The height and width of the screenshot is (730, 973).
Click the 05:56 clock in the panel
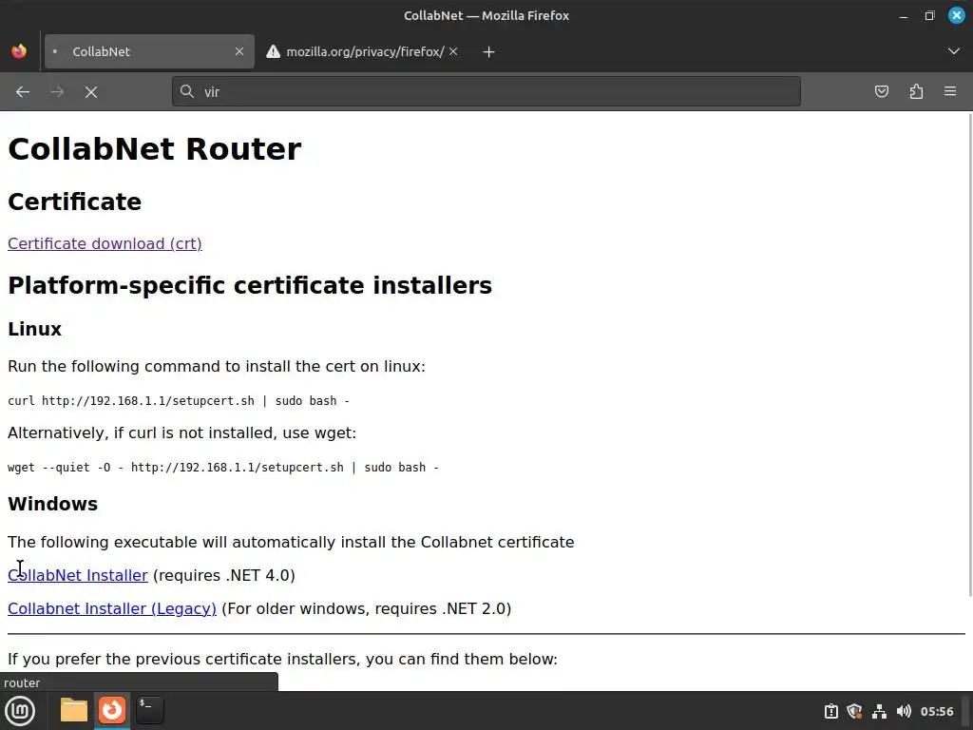click(x=937, y=711)
